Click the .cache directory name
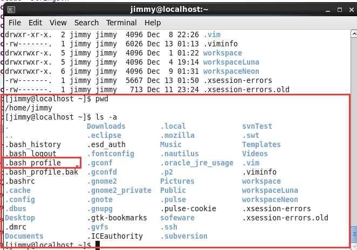This screenshot has width=357, height=250. click(x=18, y=190)
